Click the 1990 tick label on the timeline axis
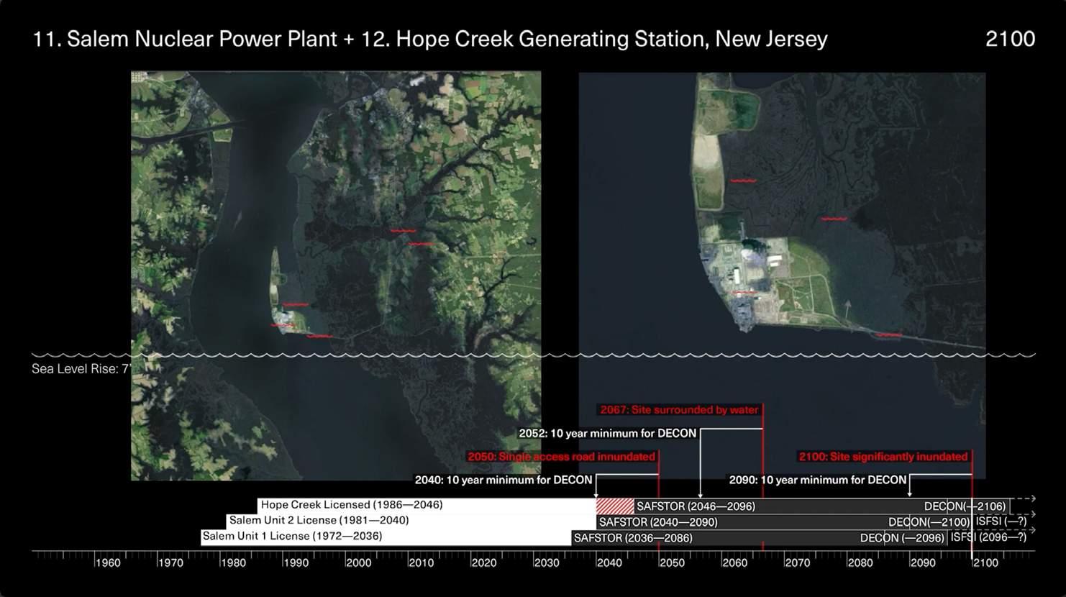 pyautogui.click(x=296, y=563)
